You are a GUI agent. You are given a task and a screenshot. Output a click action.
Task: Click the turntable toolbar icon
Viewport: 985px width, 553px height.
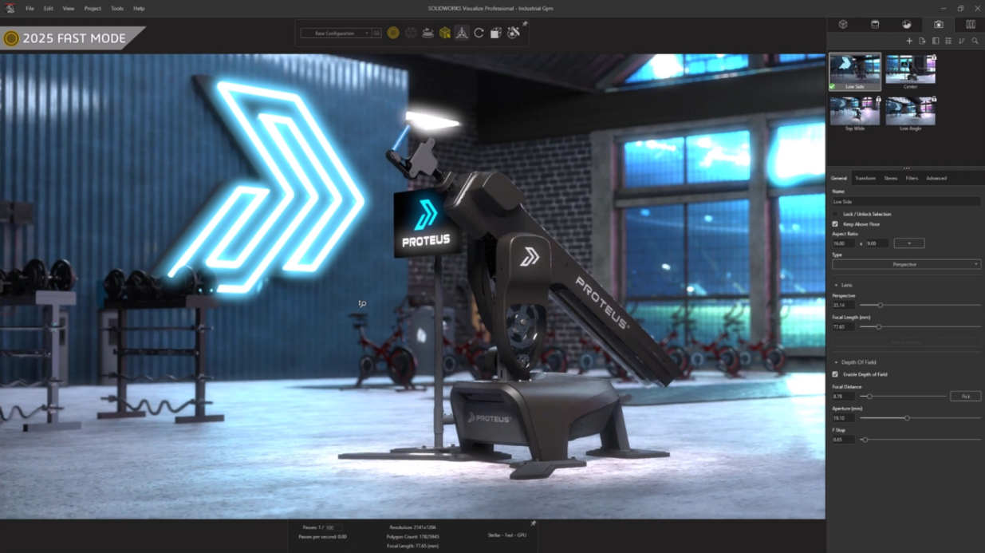click(427, 33)
